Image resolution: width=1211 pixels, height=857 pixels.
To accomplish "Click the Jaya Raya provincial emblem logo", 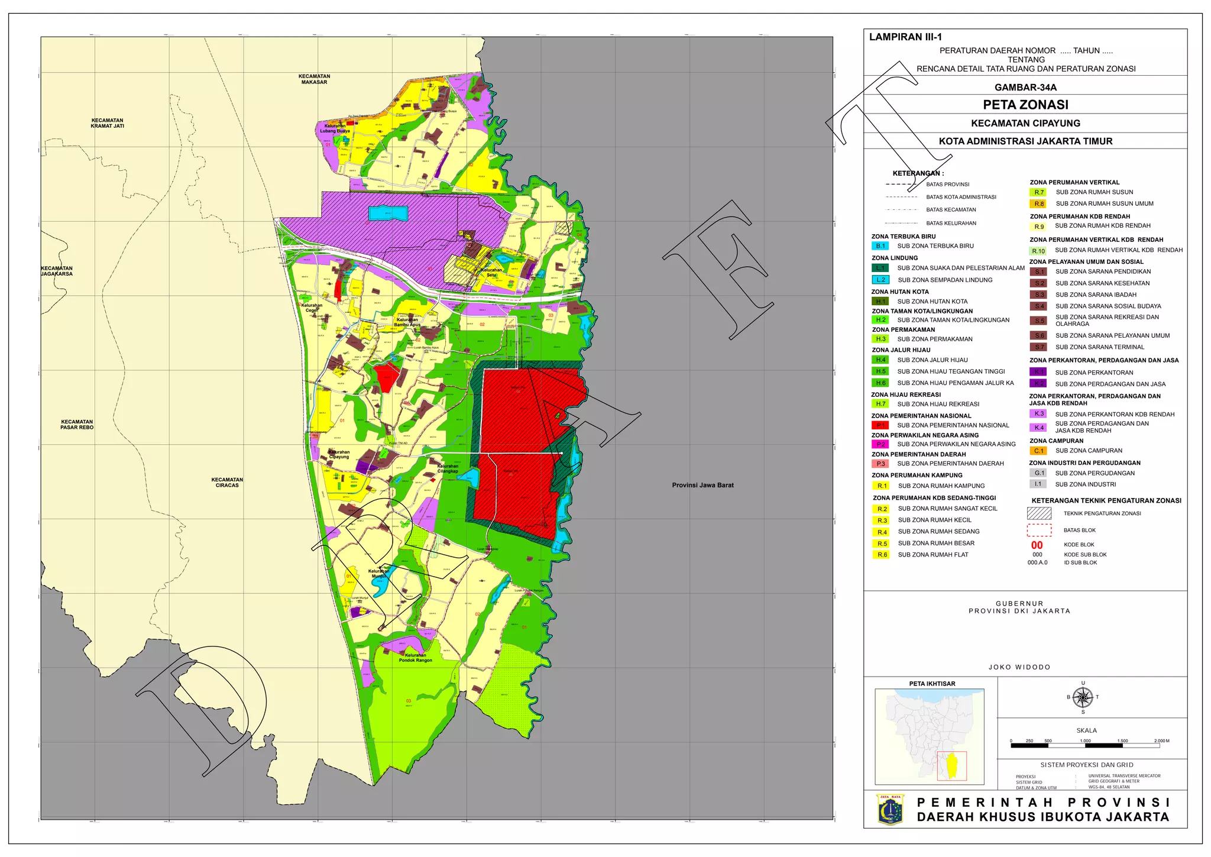I will 890,810.
